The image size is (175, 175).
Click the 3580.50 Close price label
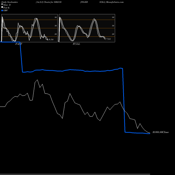(x=161, y=132)
